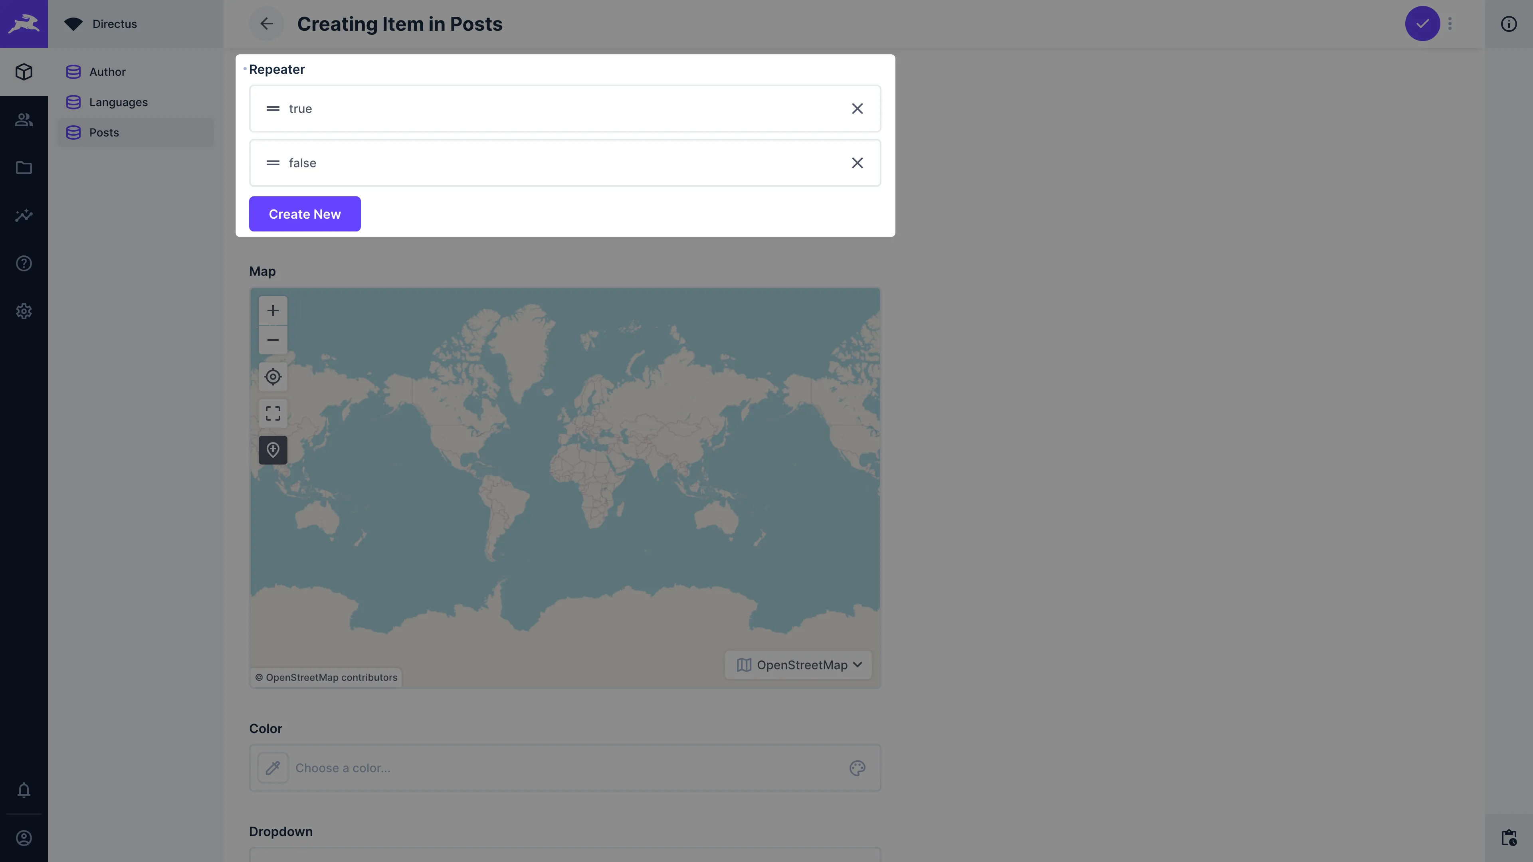This screenshot has height=862, width=1533.
Task: Remove the 'true' repeater row
Action: click(857, 109)
